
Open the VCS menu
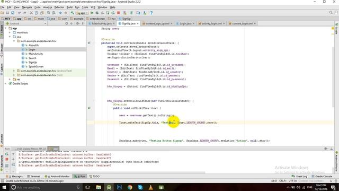point(93,7)
